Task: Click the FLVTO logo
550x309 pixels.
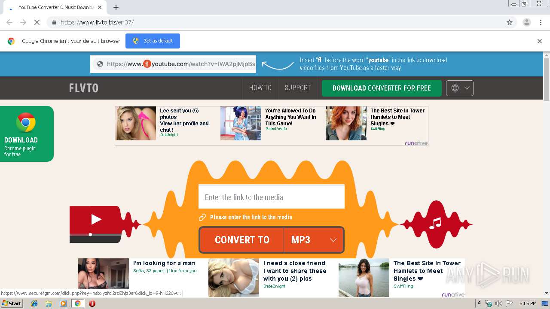Action: [84, 88]
